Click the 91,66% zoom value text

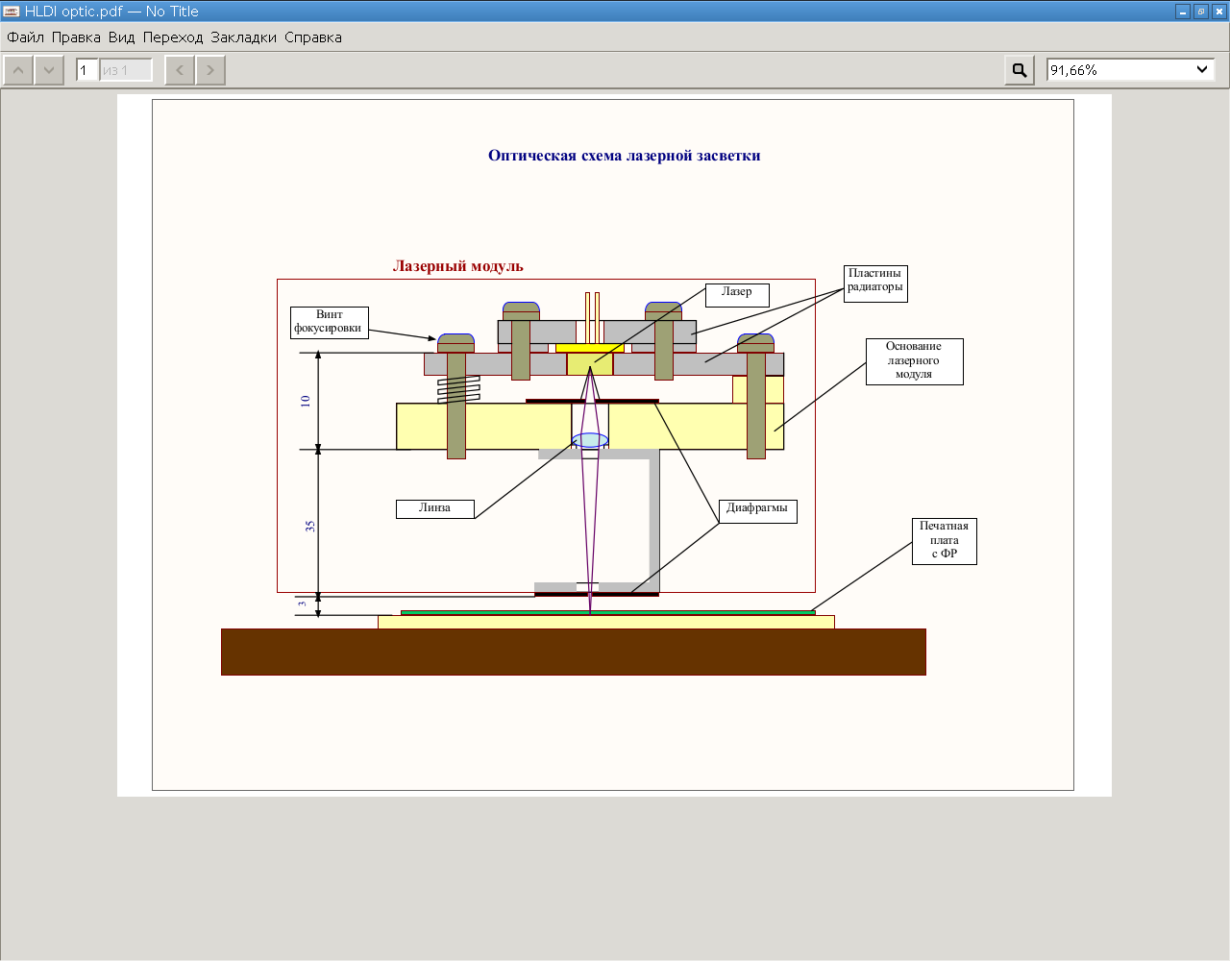1074,70
